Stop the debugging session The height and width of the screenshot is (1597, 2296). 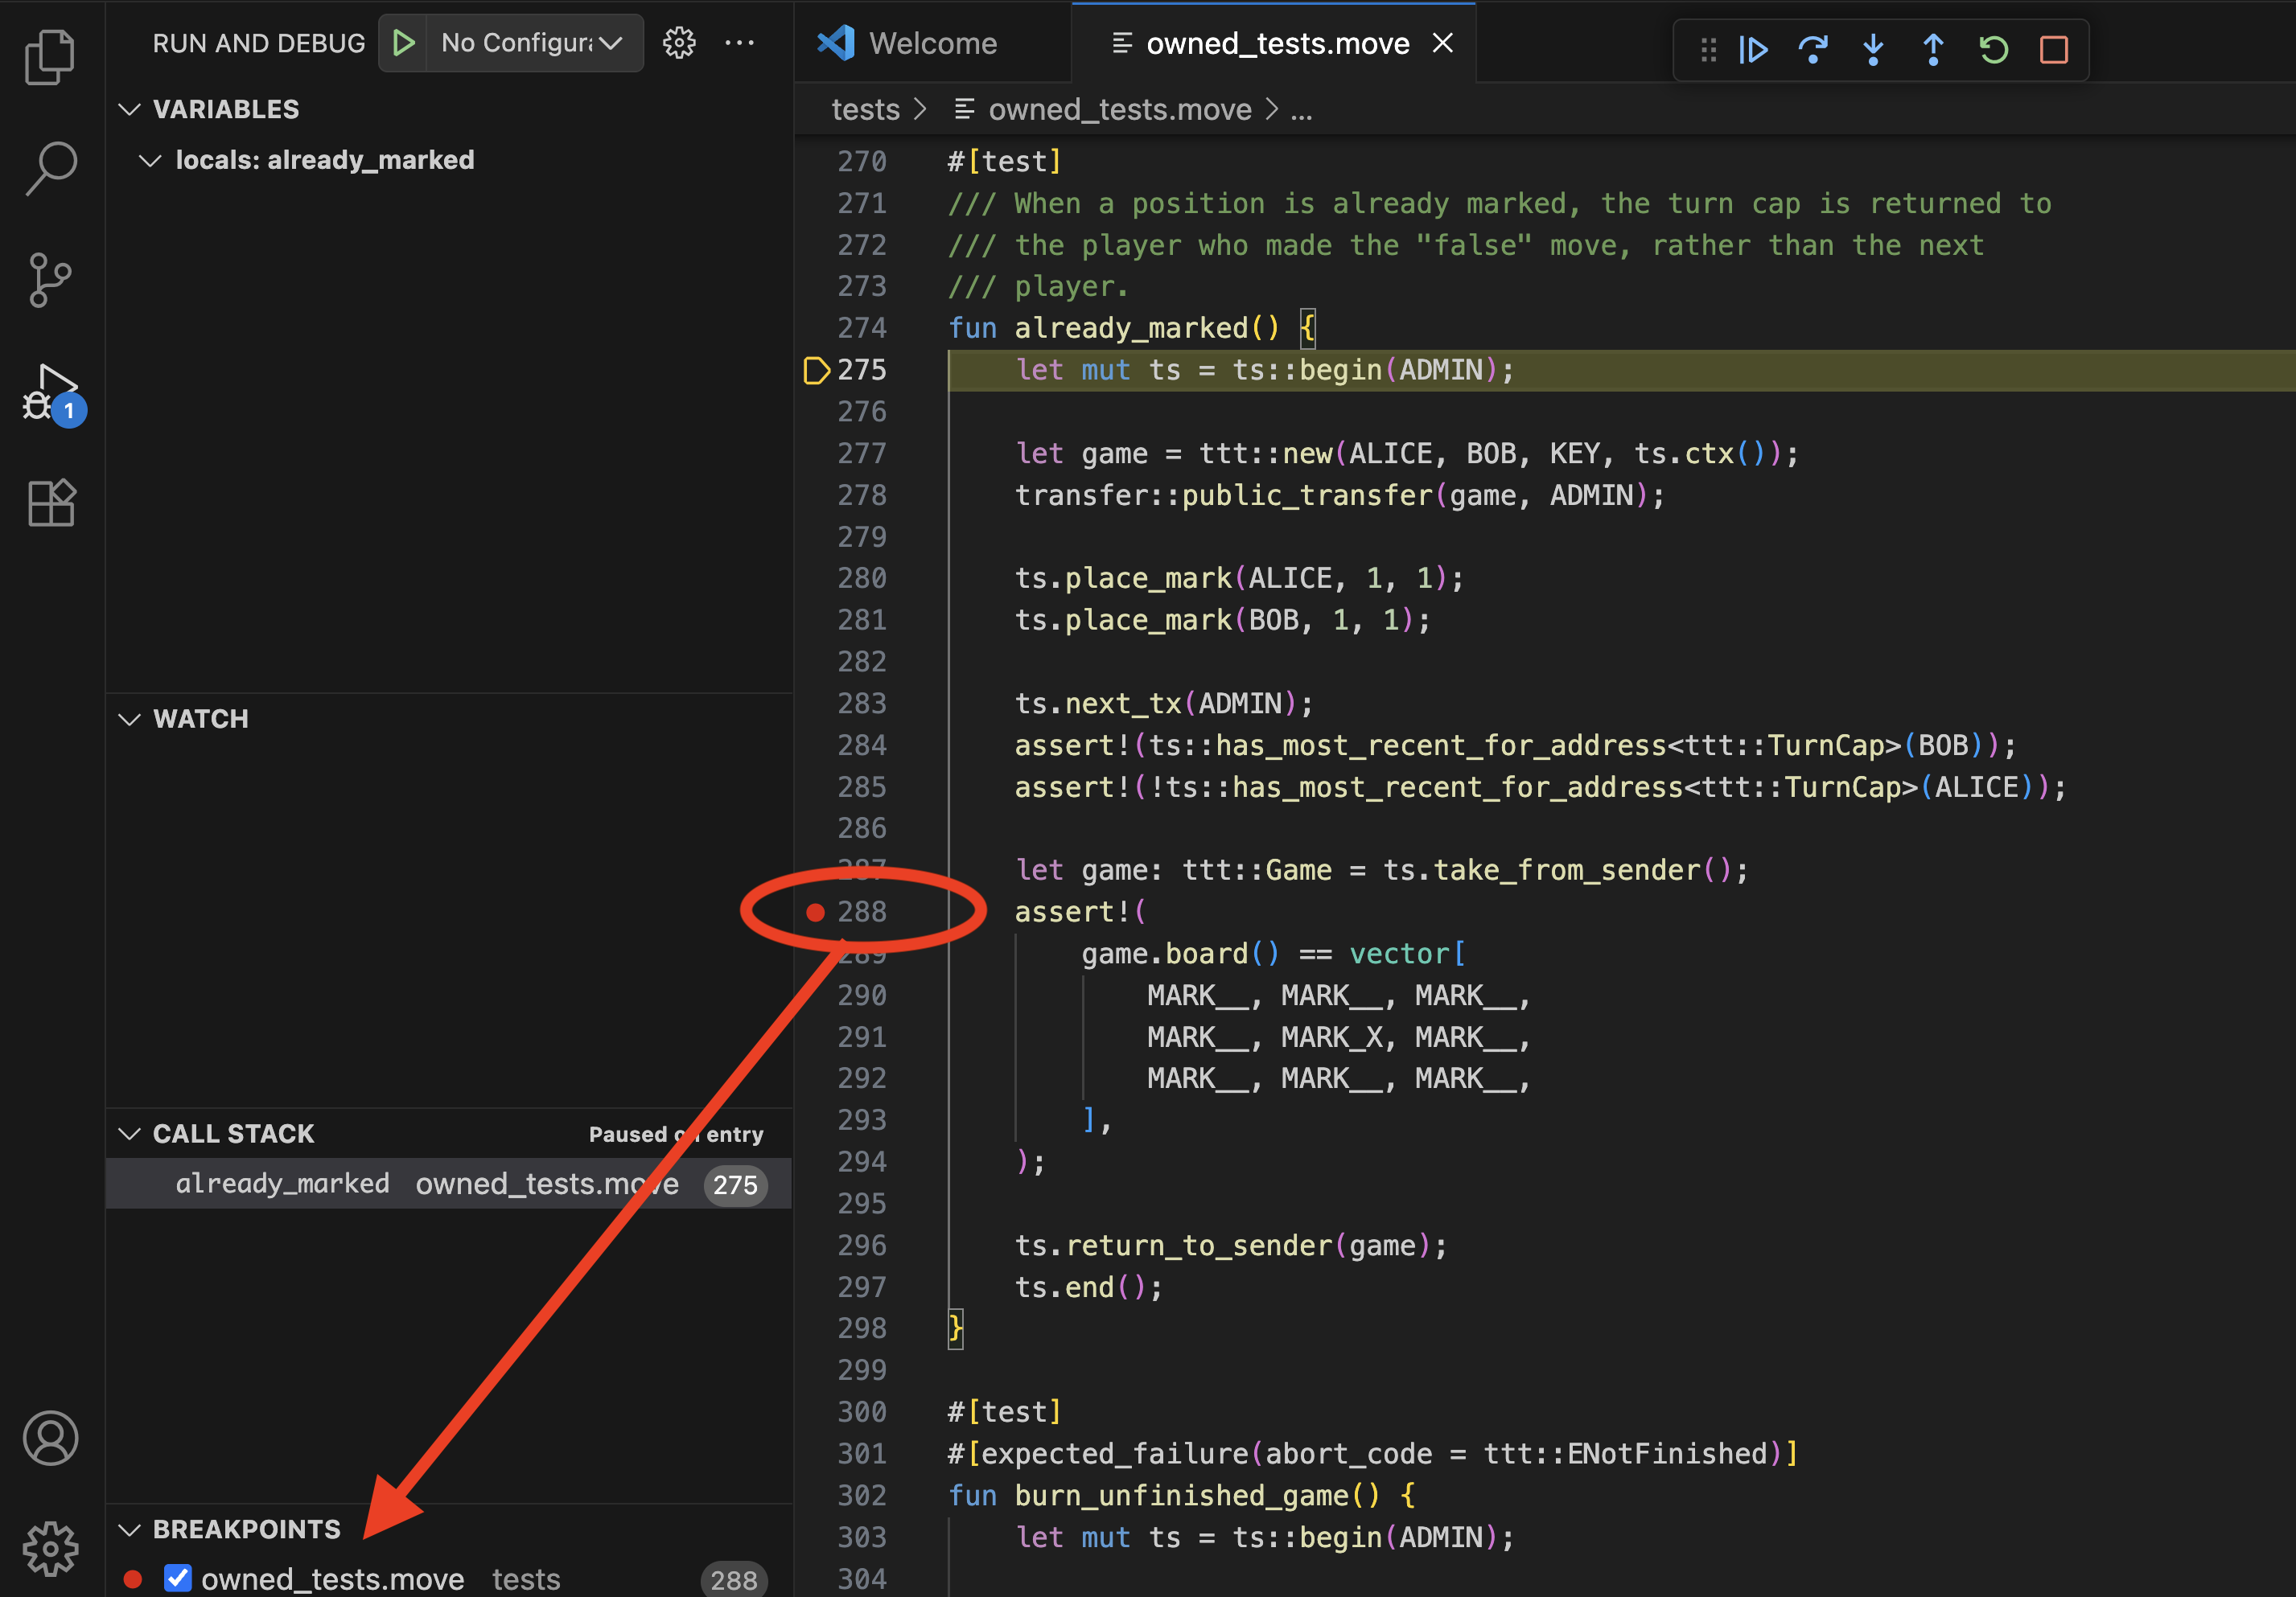(x=2053, y=50)
